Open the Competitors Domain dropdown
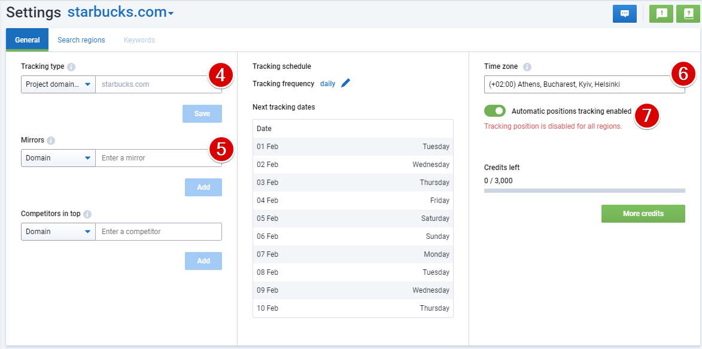This screenshot has height=349, width=702. point(58,232)
